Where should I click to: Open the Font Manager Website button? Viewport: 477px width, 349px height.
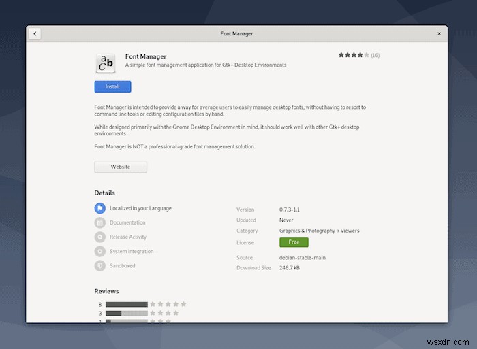point(121,167)
